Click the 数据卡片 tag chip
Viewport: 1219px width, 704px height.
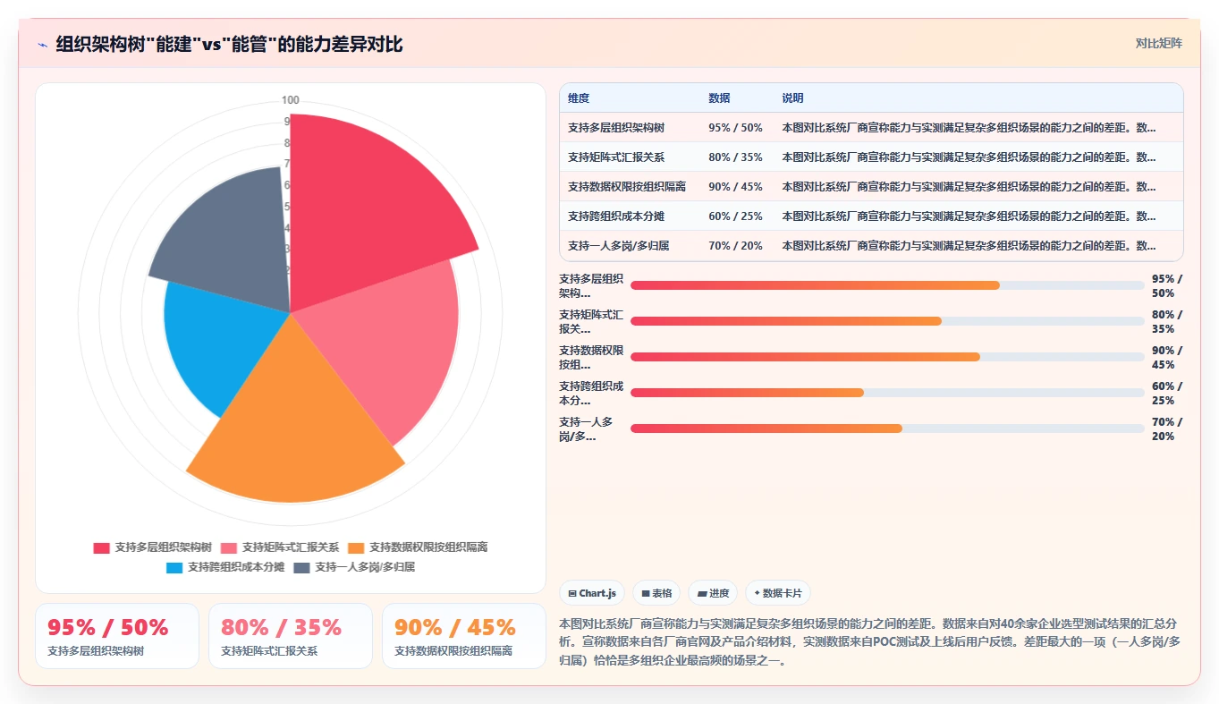pyautogui.click(x=777, y=593)
